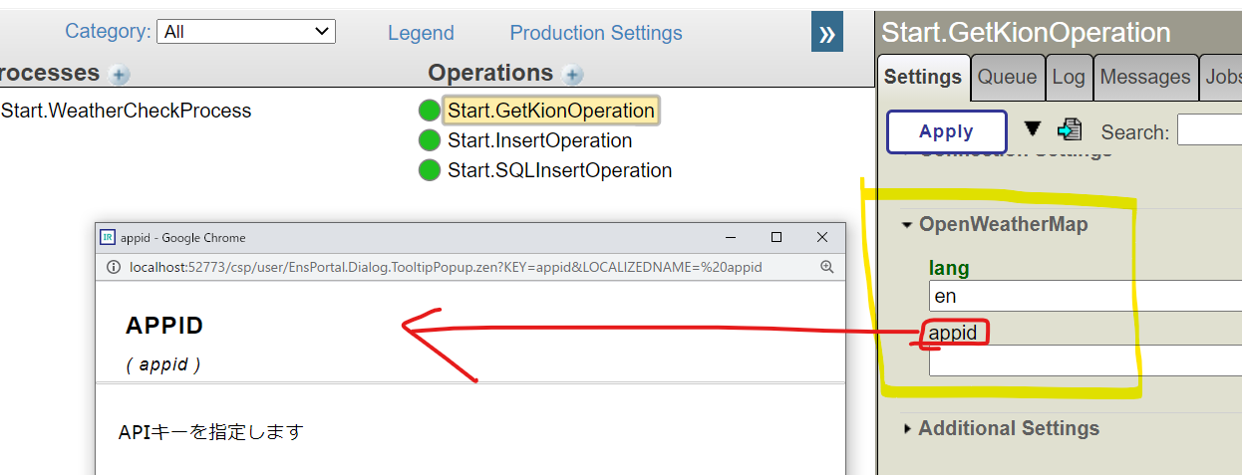Open the Category dropdown

pyautogui.click(x=246, y=32)
